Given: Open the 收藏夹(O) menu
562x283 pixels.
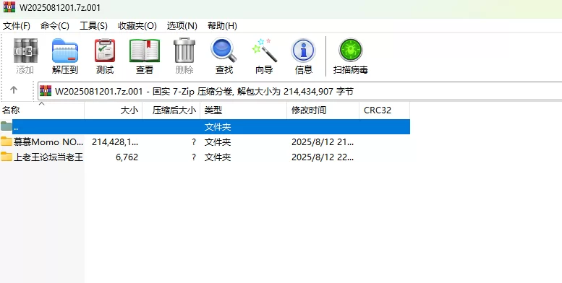Looking at the screenshot, I should click(x=137, y=26).
